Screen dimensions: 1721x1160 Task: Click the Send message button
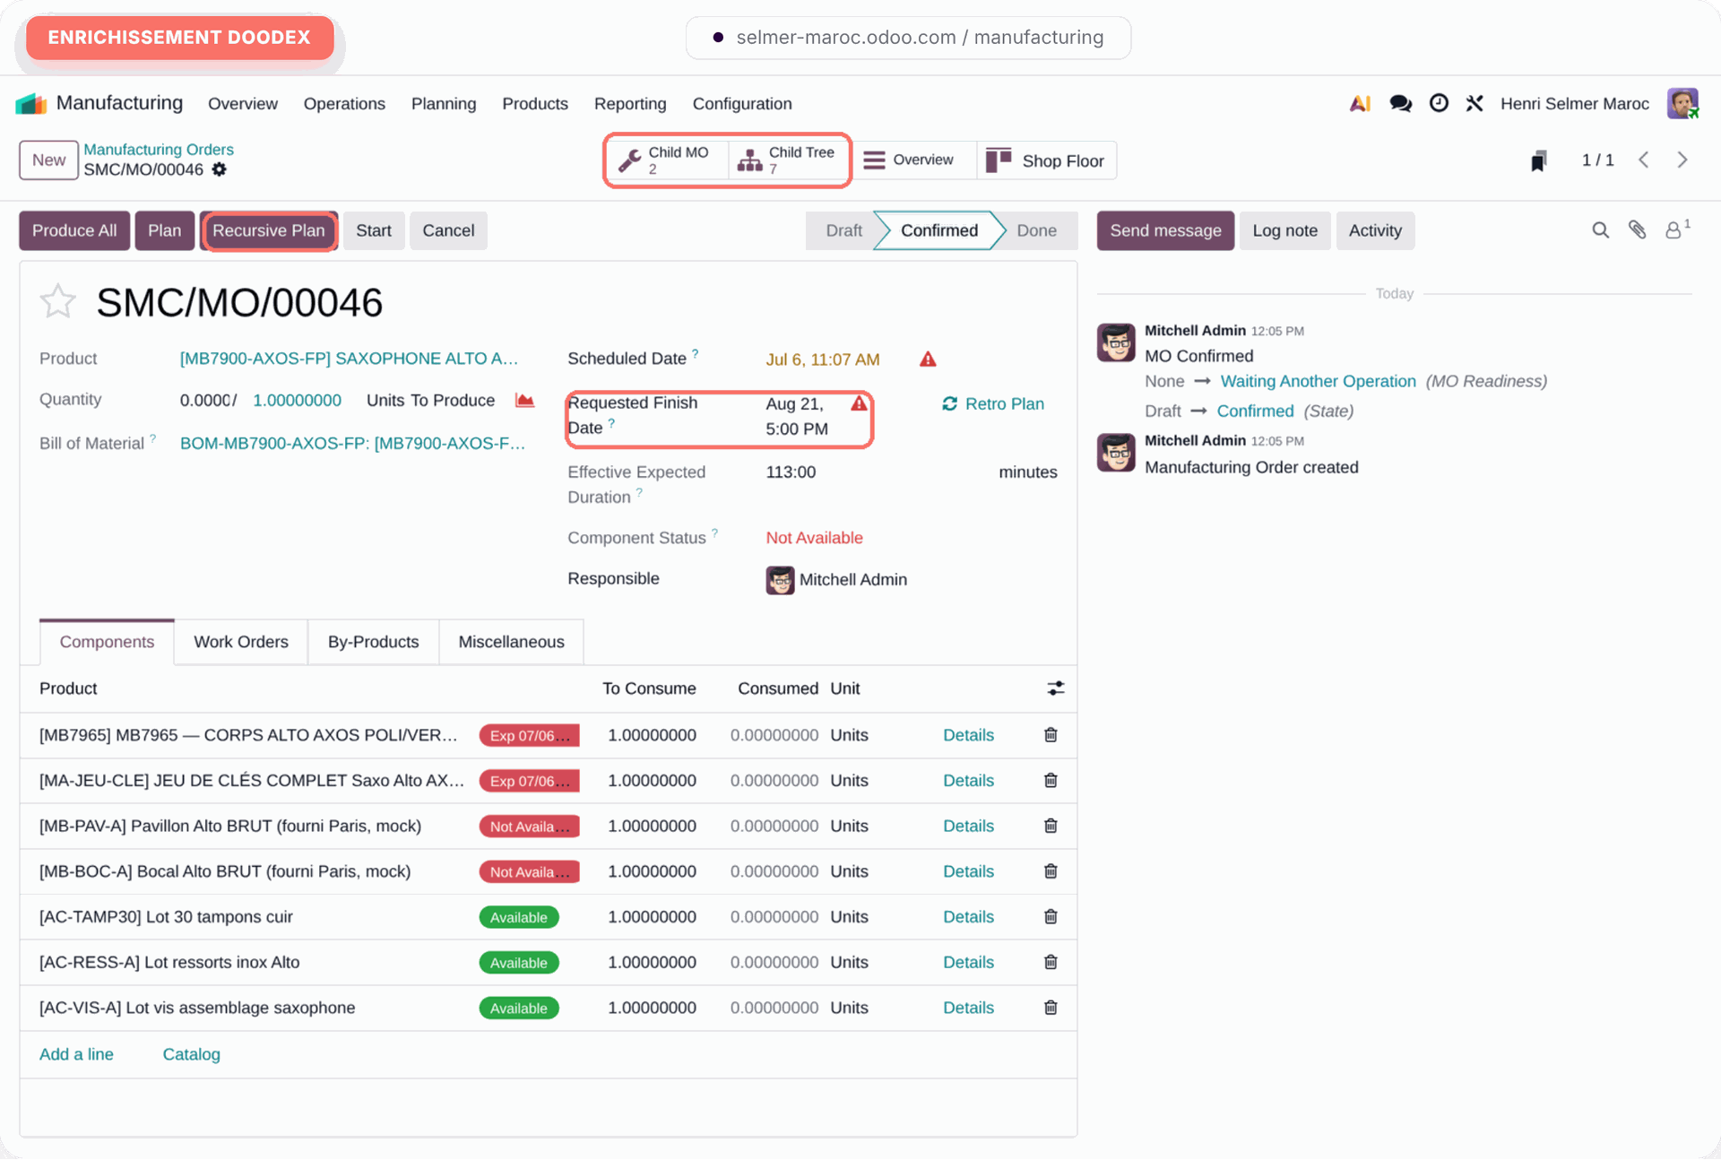[1165, 230]
